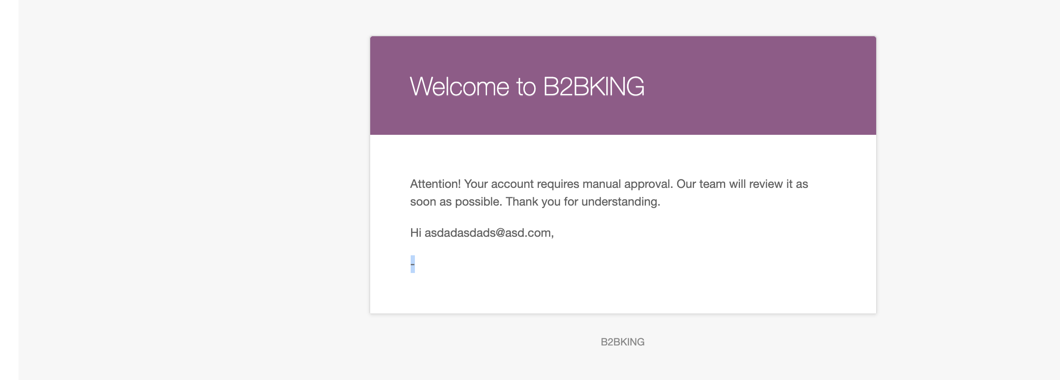Click the word Your in the message

point(476,184)
